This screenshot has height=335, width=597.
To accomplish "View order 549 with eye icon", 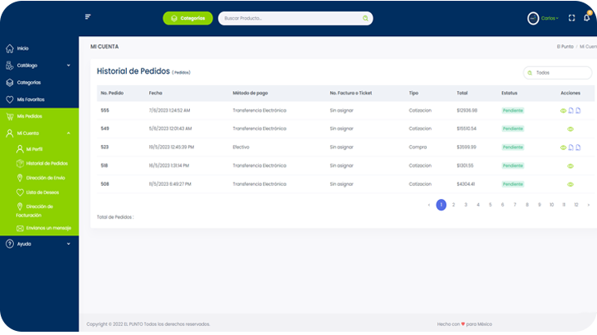I will (570, 129).
